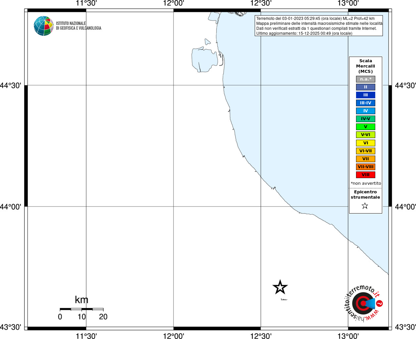Screen dimensions: 416x339
Task: Click the left axis label 44°00'
Action: (11, 207)
